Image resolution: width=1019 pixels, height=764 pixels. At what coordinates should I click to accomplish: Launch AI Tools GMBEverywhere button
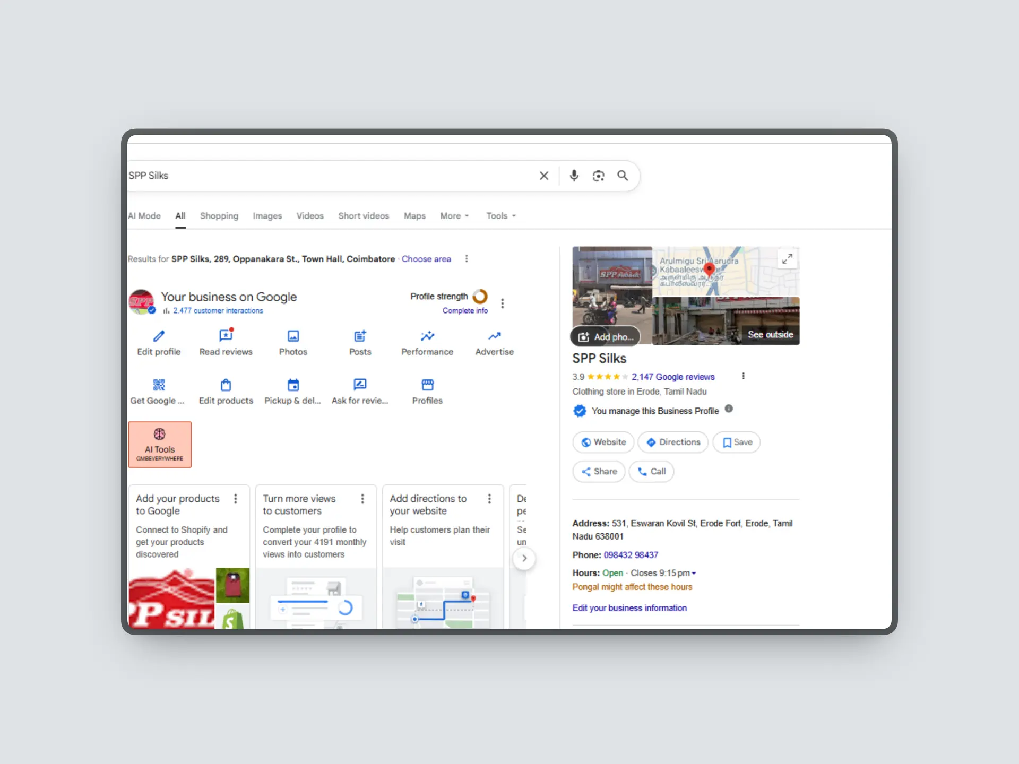[160, 445]
